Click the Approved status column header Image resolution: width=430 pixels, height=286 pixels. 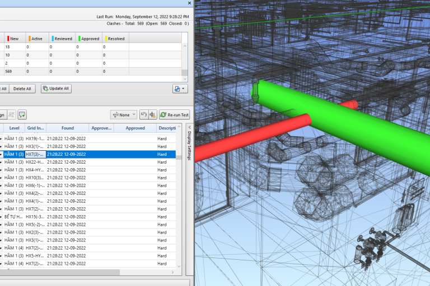point(88,39)
